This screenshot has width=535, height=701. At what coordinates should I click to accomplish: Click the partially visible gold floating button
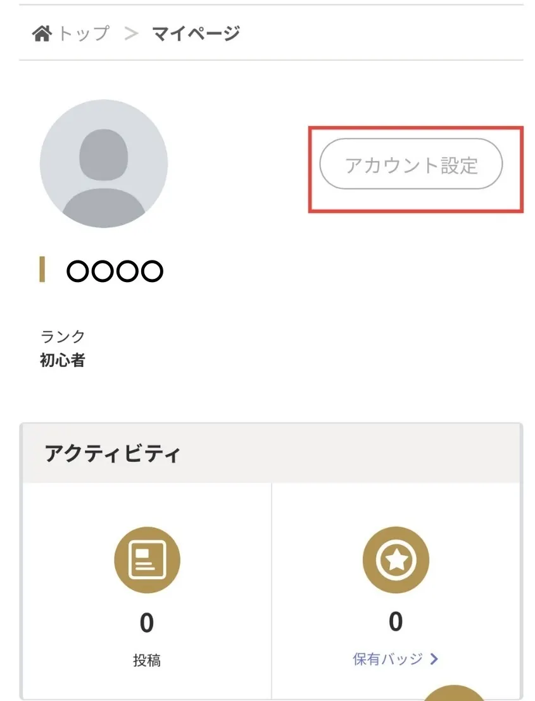click(x=454, y=693)
